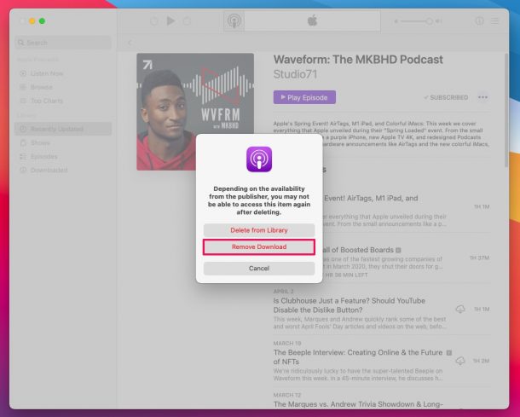Click Play Episode button
The height and width of the screenshot is (417, 520).
[x=304, y=97]
